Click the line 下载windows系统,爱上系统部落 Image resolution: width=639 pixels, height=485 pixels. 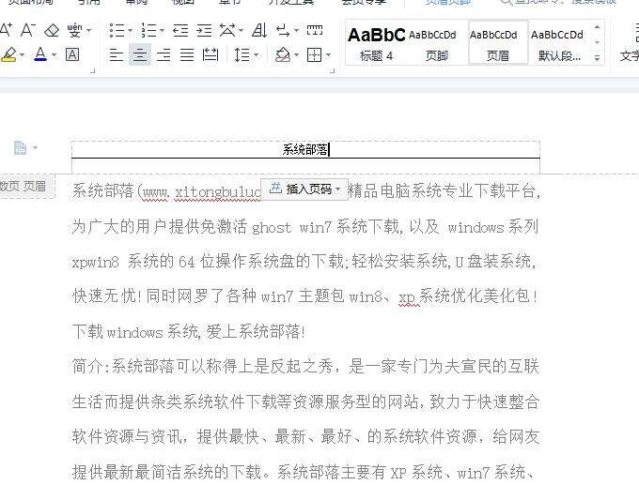pyautogui.click(x=188, y=332)
